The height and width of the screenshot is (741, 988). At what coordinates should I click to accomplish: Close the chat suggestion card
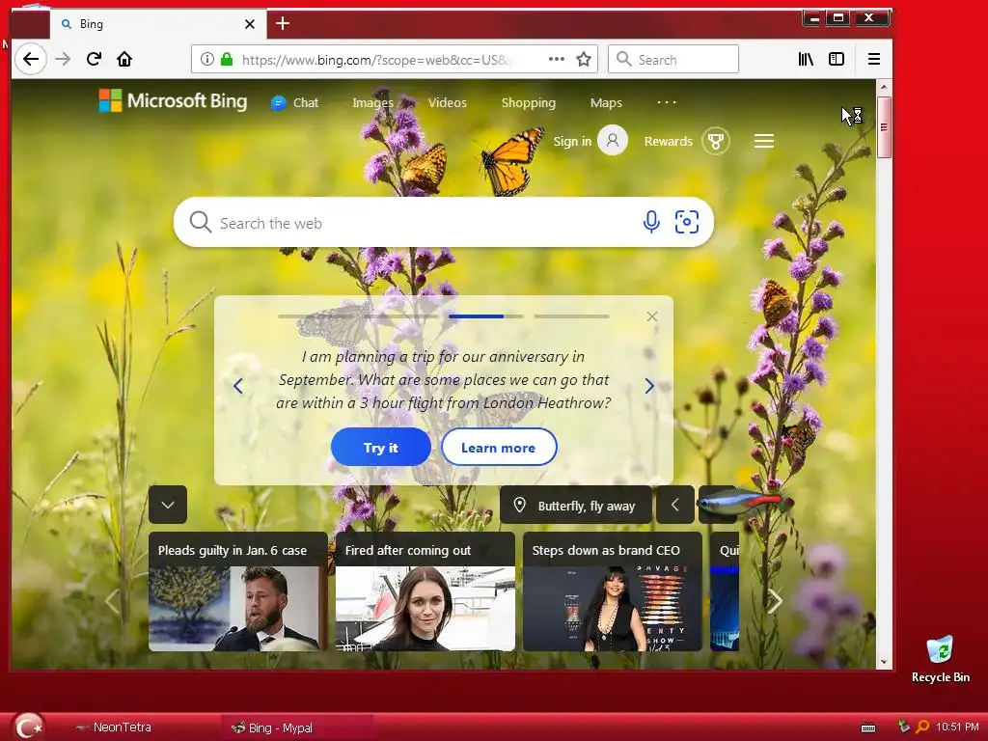[x=652, y=316]
